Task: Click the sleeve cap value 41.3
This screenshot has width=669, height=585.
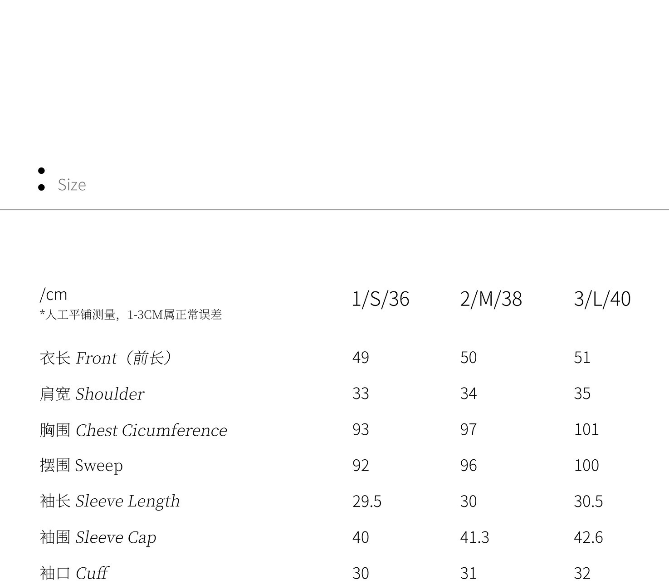Action: pyautogui.click(x=474, y=537)
